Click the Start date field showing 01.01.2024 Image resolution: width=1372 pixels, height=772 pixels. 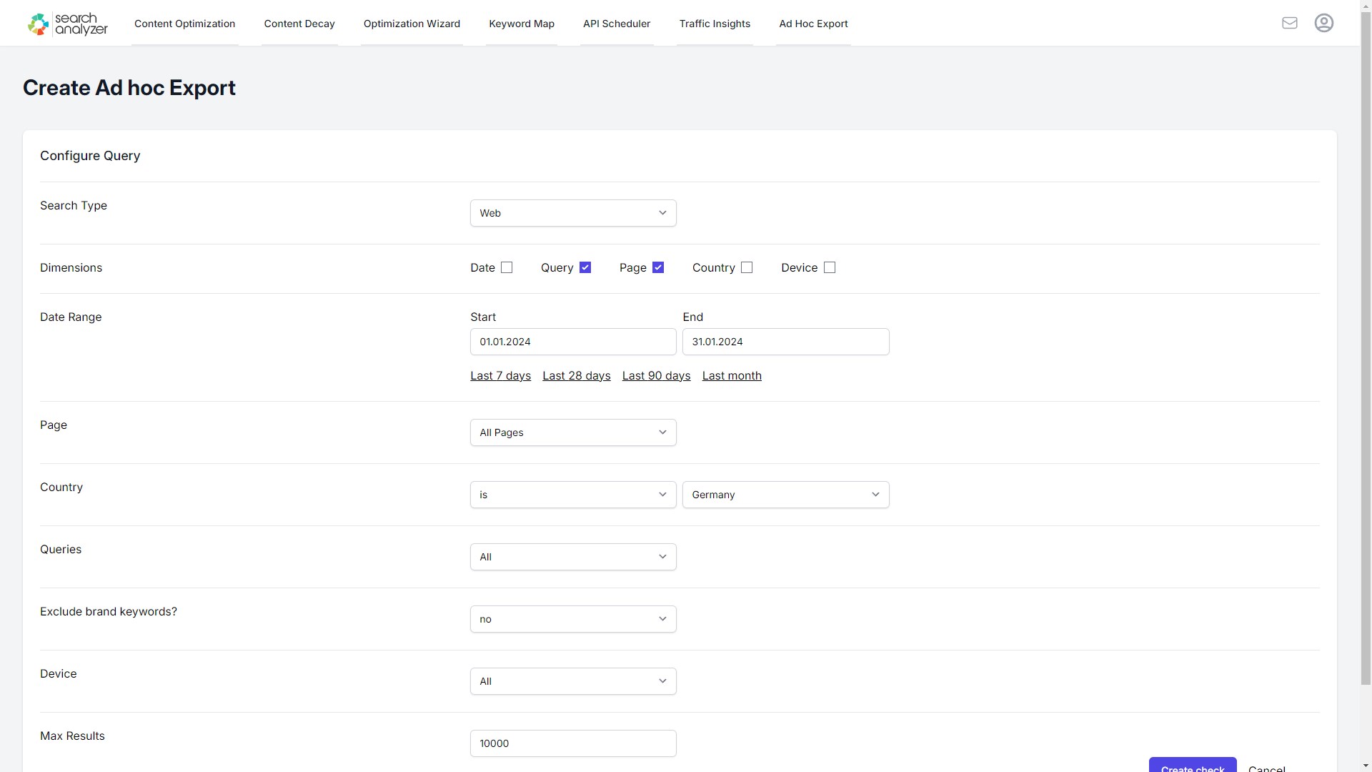click(x=572, y=341)
